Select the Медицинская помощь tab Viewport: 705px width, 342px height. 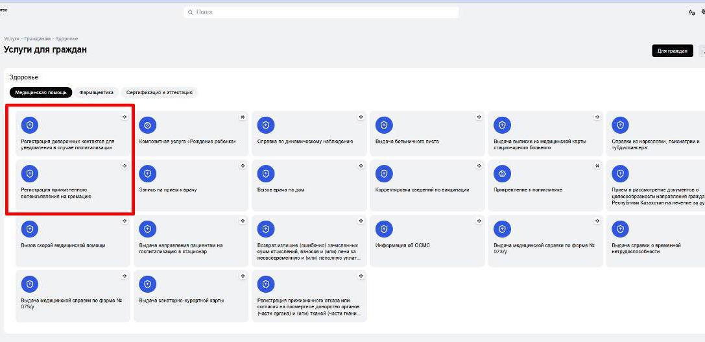[x=41, y=92]
